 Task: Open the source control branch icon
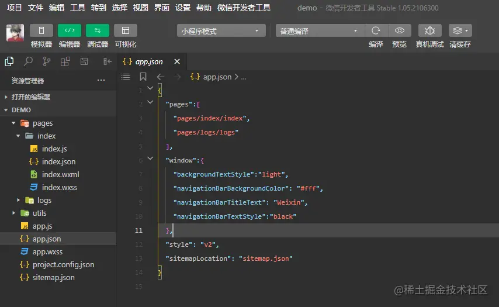[x=47, y=61]
